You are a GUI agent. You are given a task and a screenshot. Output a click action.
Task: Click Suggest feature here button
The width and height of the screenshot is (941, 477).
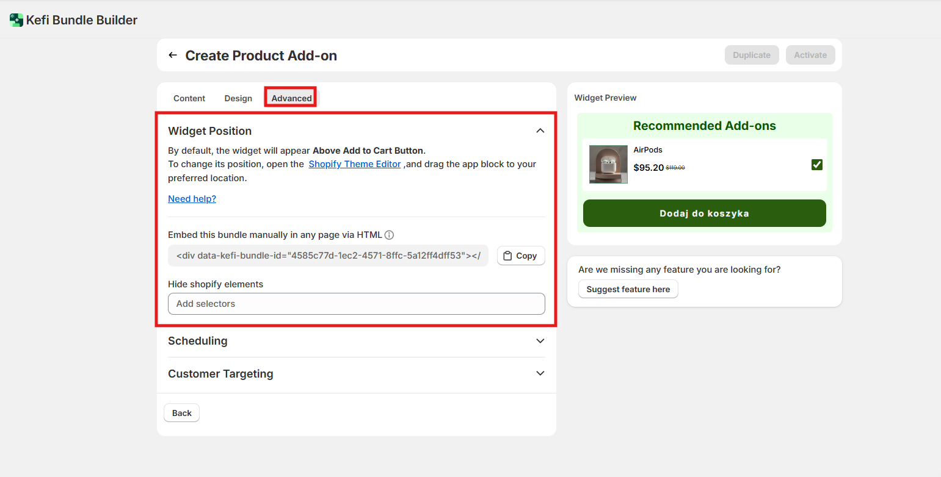coord(628,289)
